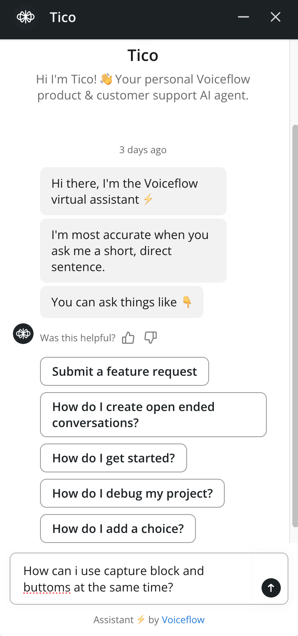Click the lightning bolt beside Assistant

point(141,620)
